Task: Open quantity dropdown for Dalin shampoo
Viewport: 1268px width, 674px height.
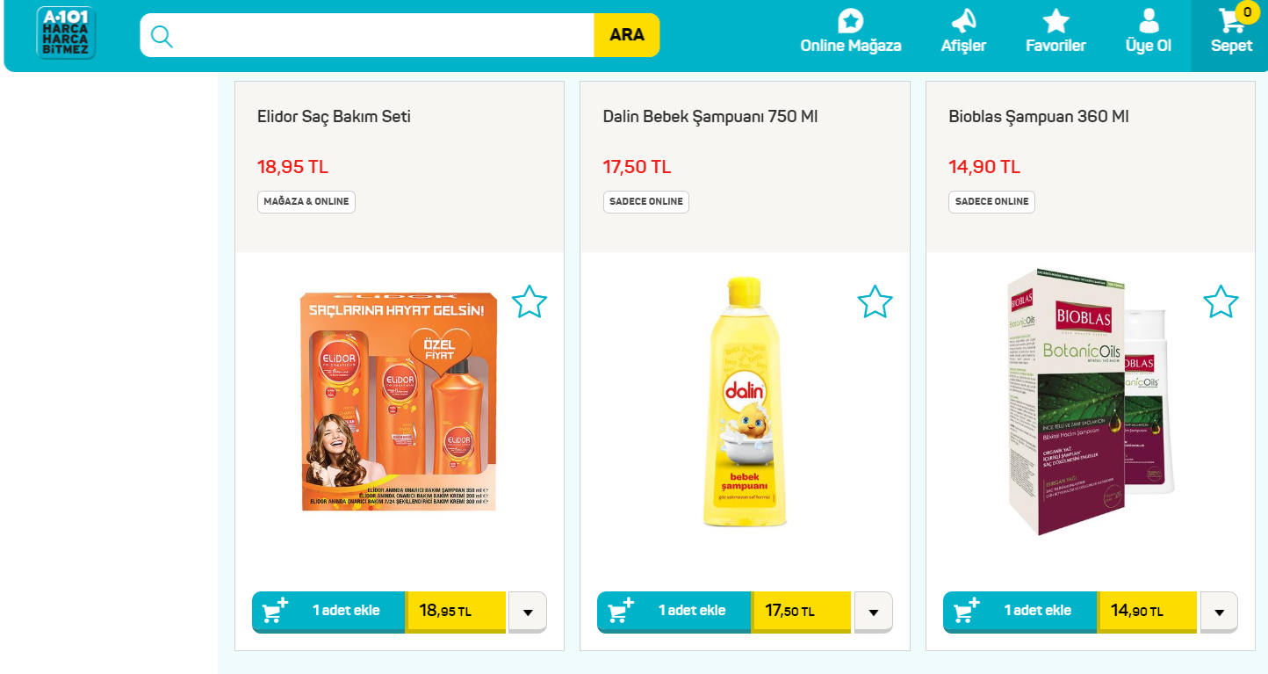Action: coord(874,612)
